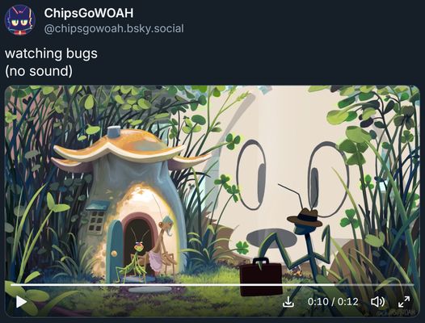Select the "watching bugs" post text
The width and height of the screenshot is (425, 323).
51,53
